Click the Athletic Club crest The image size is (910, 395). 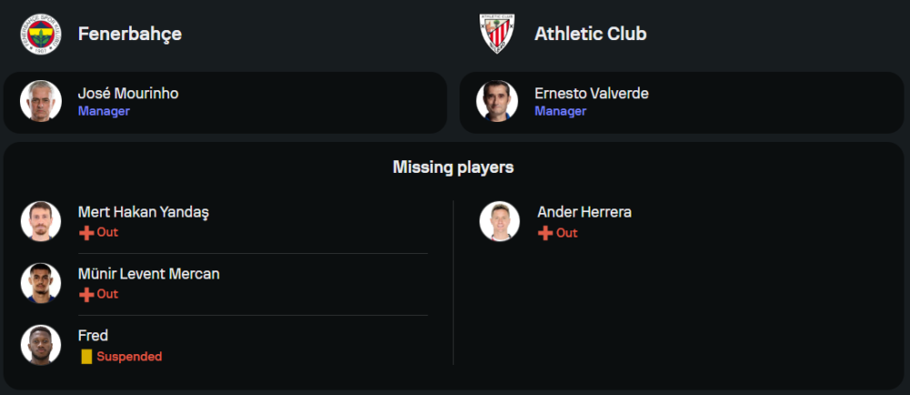(497, 34)
